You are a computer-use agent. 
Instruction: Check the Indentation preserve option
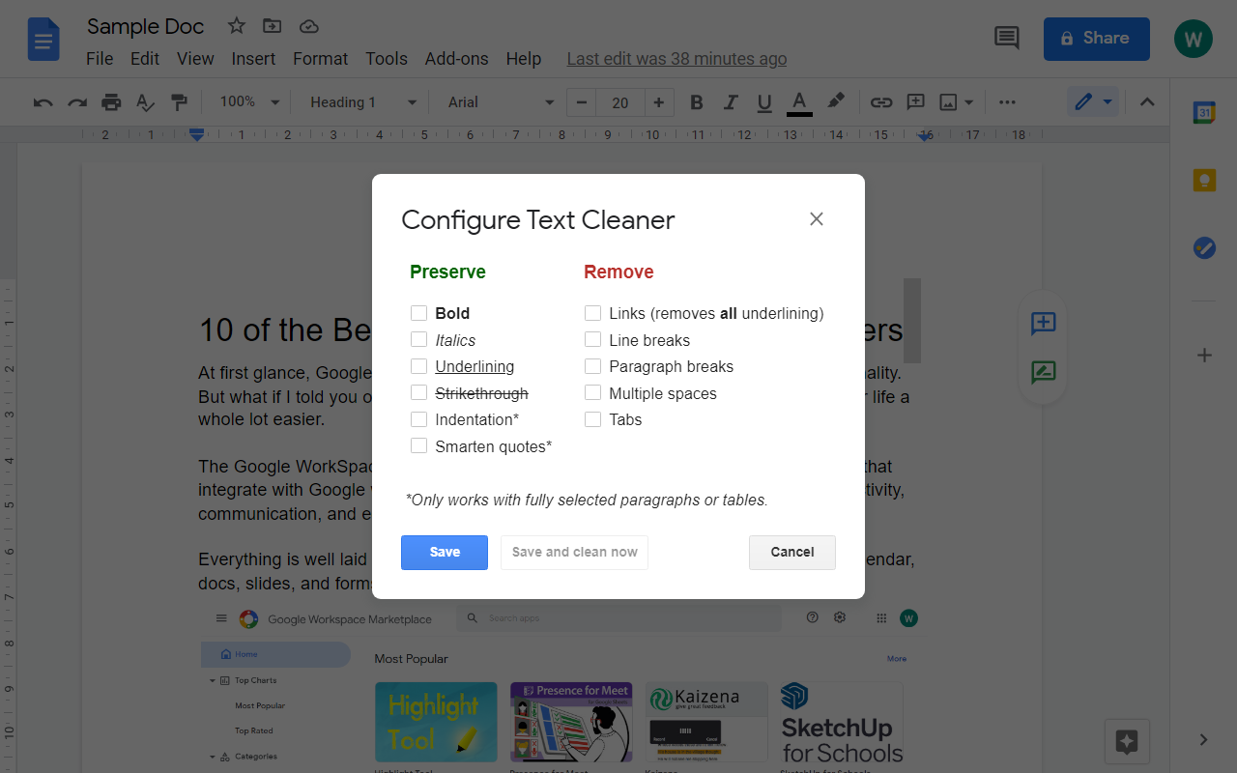[x=418, y=419]
